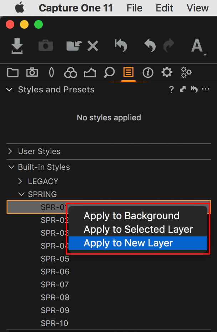Open the Capture tool tab (camera icon)
The image size is (217, 332).
pos(32,73)
